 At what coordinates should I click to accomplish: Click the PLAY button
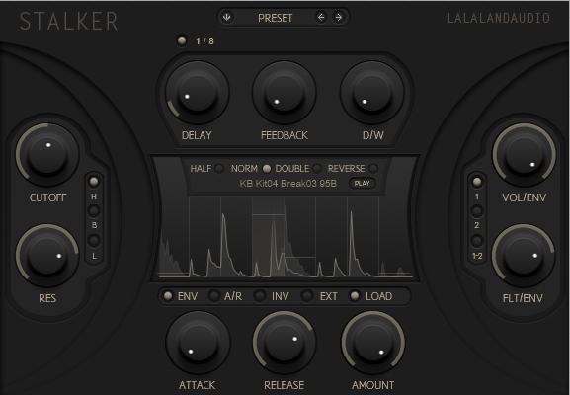tap(363, 183)
